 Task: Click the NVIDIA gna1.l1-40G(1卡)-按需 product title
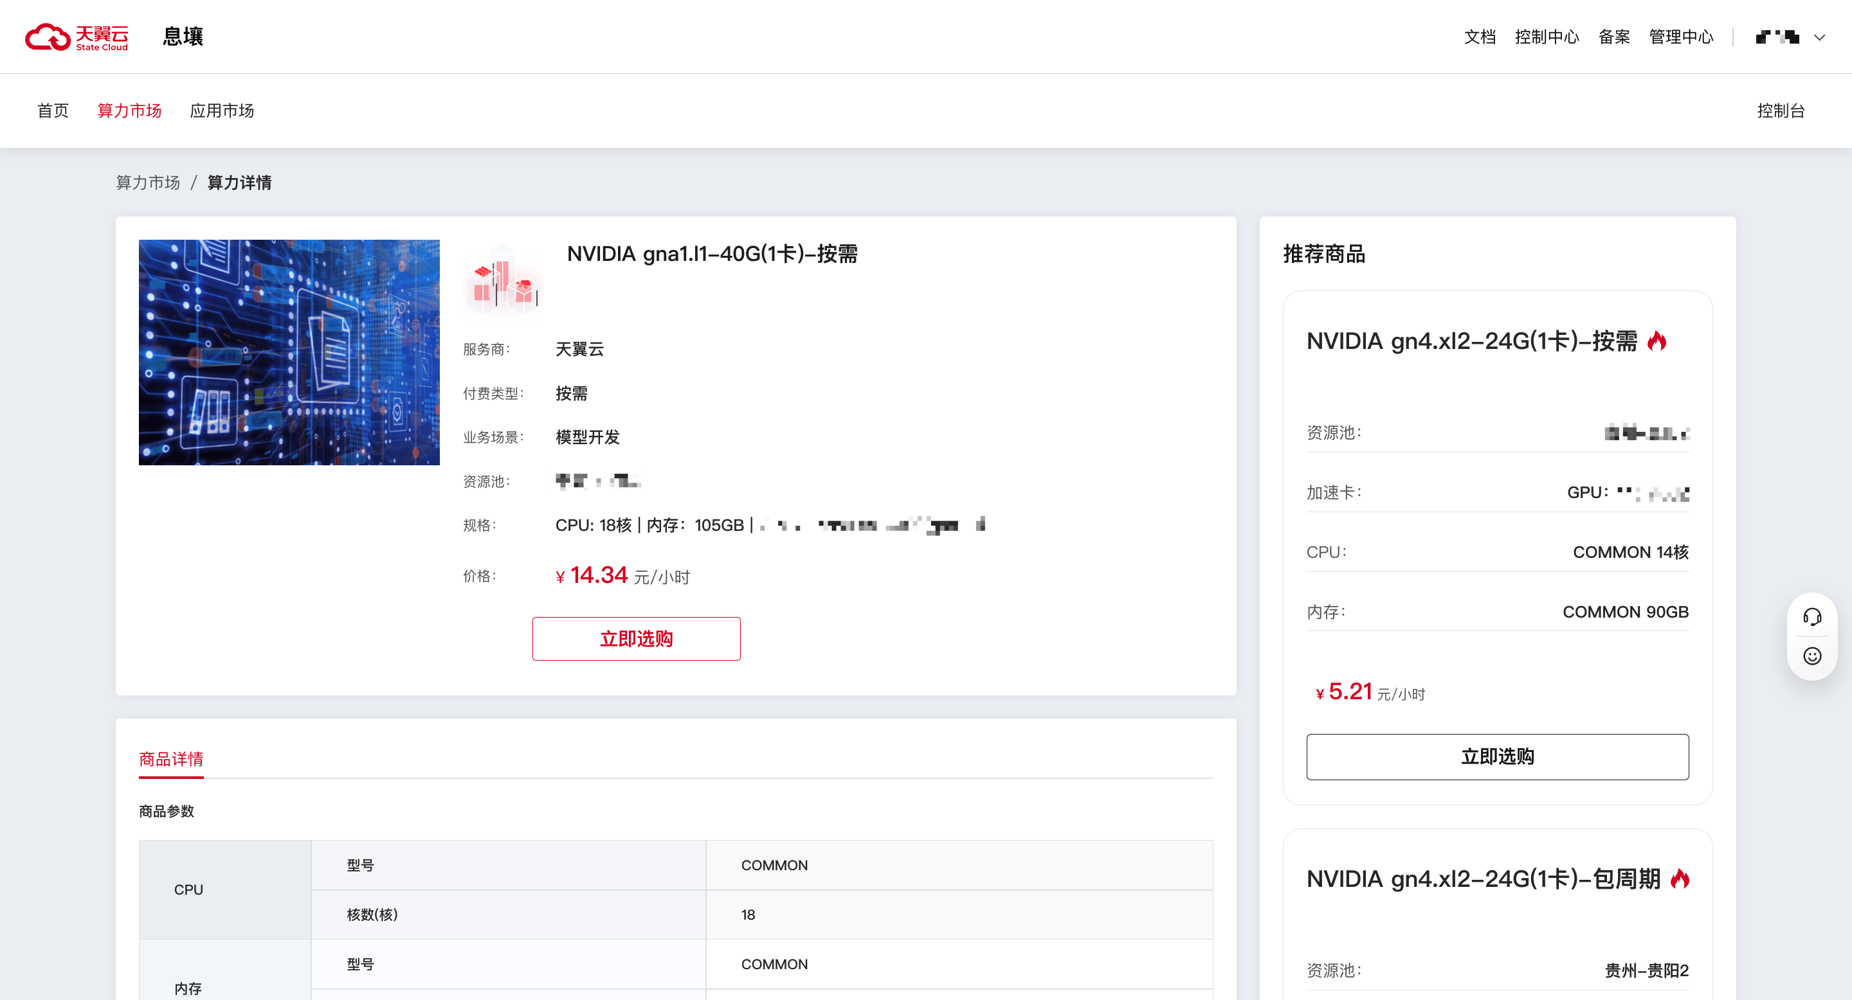tap(712, 254)
